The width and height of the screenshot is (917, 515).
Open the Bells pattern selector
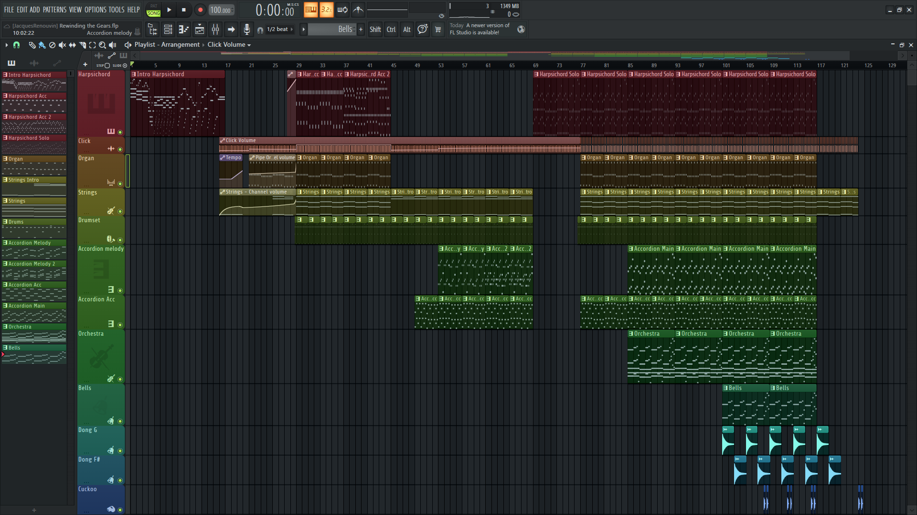(x=332, y=30)
